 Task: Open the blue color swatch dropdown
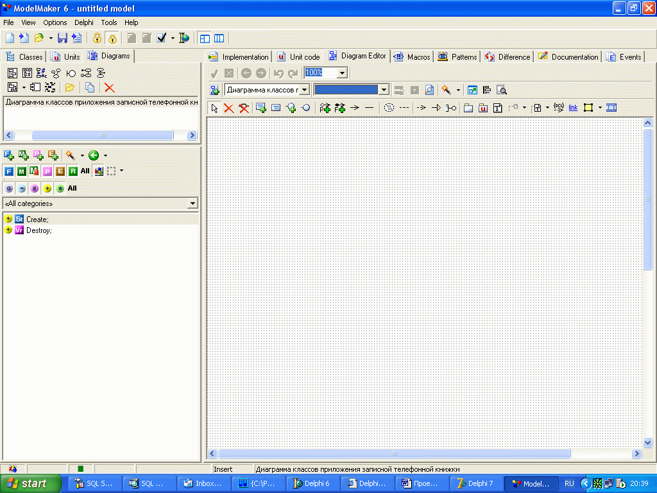(x=384, y=90)
